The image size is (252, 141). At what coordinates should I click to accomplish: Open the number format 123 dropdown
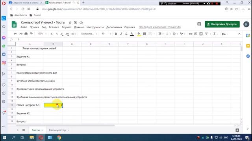tap(73, 34)
